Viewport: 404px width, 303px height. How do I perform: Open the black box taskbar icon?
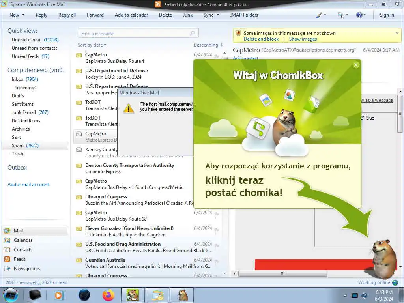[35, 295]
